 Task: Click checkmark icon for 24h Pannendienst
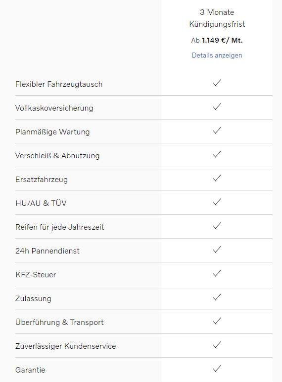click(x=217, y=250)
